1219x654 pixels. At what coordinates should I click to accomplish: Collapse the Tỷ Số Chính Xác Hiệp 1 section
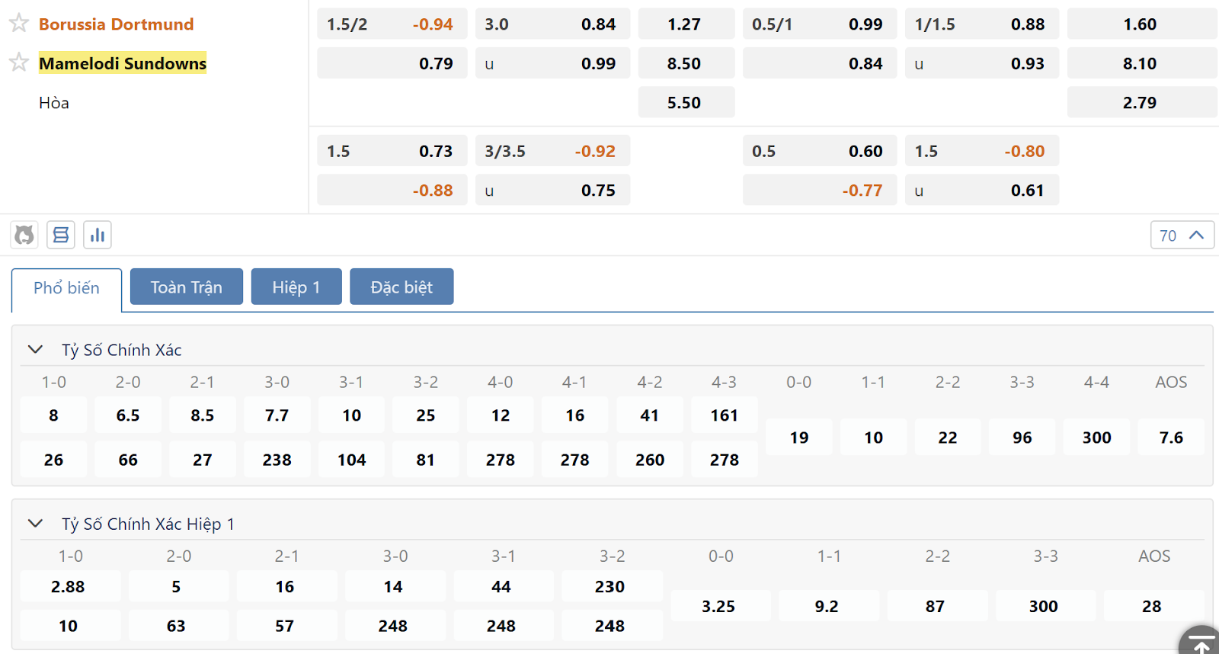pyautogui.click(x=35, y=523)
